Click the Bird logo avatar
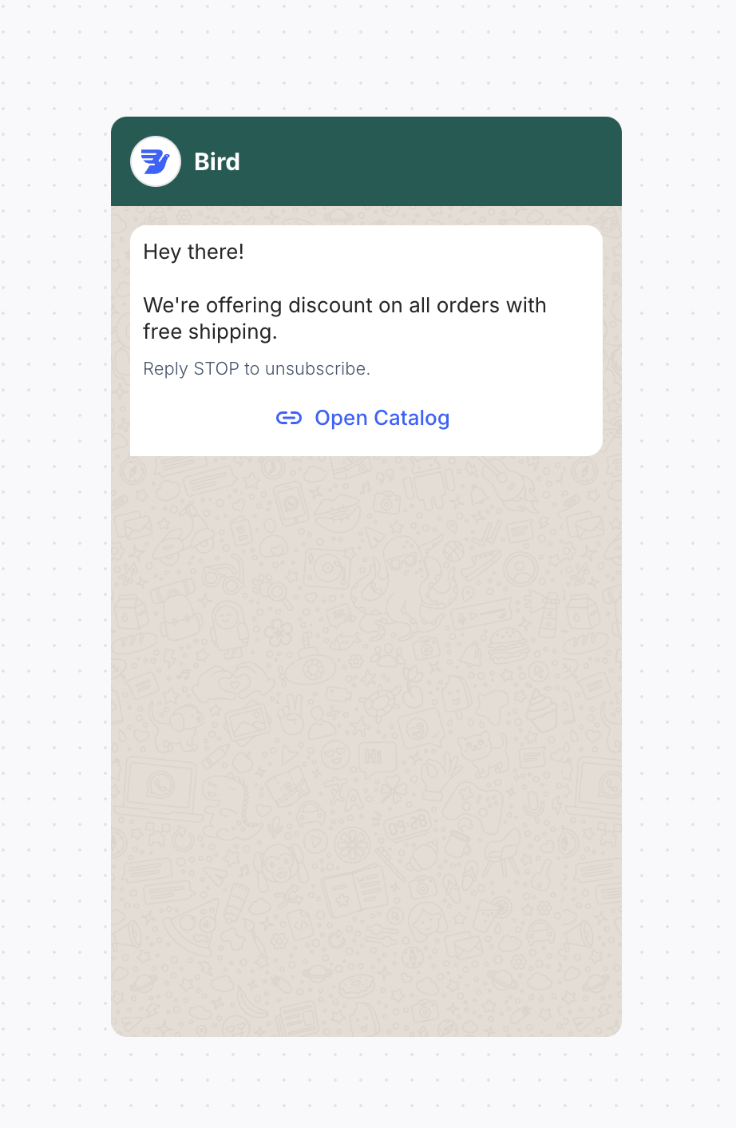 156,161
